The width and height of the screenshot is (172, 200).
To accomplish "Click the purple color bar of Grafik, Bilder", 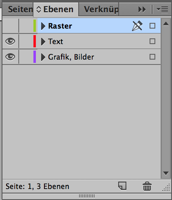I will 35,57.
